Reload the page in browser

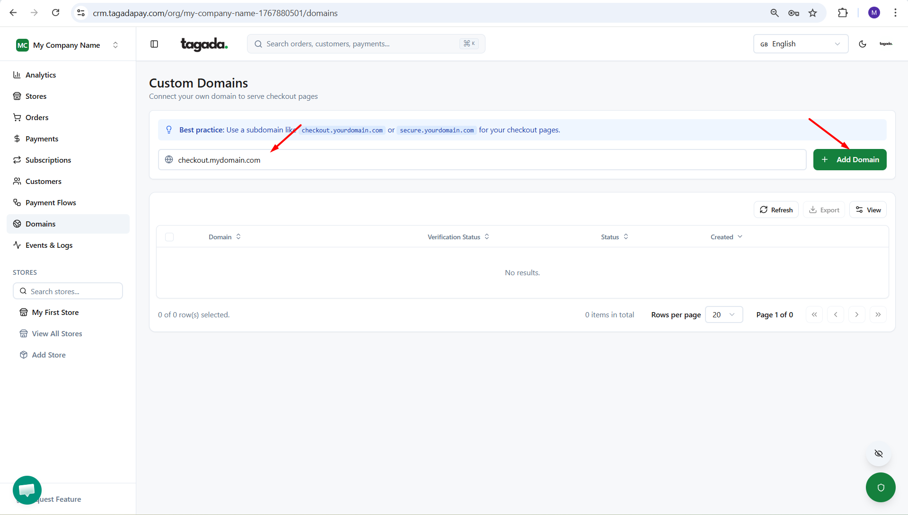tap(55, 13)
